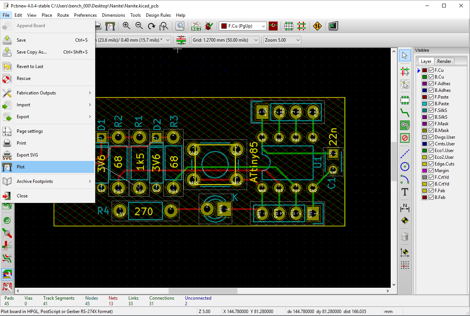The height and width of the screenshot is (316, 470).
Task: Choose the add dimension tool
Action: (405, 207)
